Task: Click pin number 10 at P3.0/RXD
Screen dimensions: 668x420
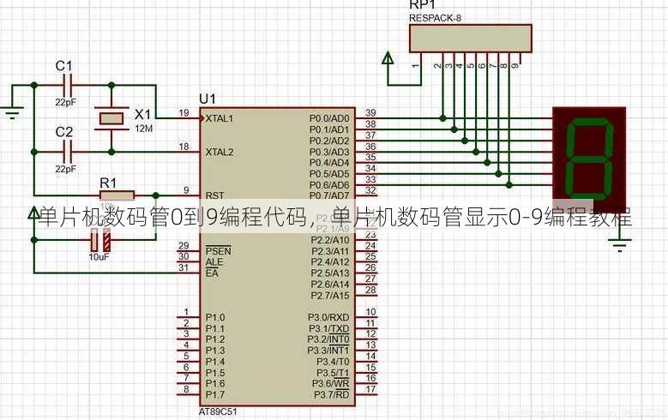Action: click(x=370, y=312)
